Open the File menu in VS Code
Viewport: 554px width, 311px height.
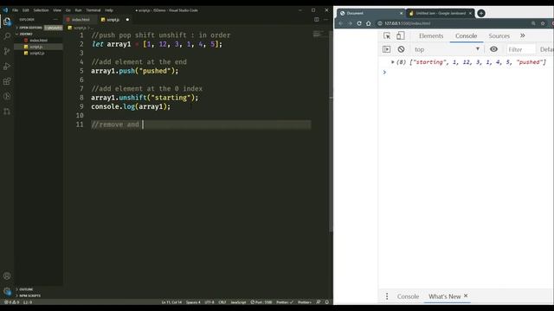click(16, 10)
